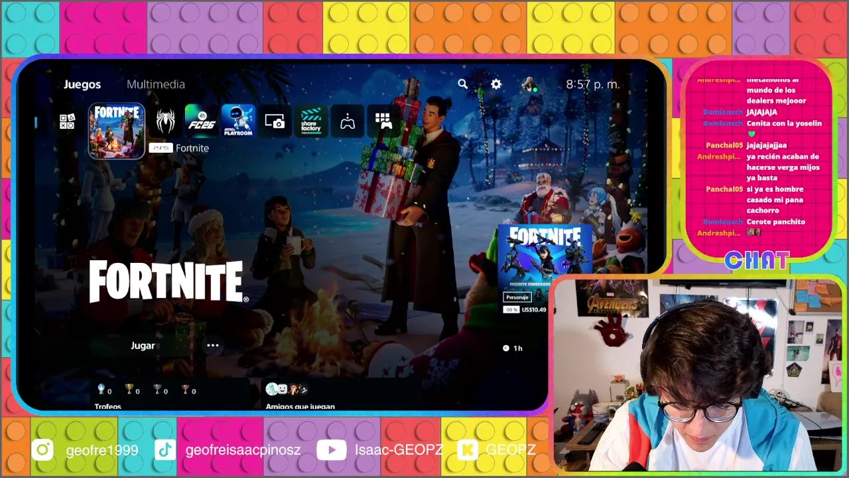The width and height of the screenshot is (849, 478).
Task: Click the 'ya recién acaban de' message
Action: 783,167
